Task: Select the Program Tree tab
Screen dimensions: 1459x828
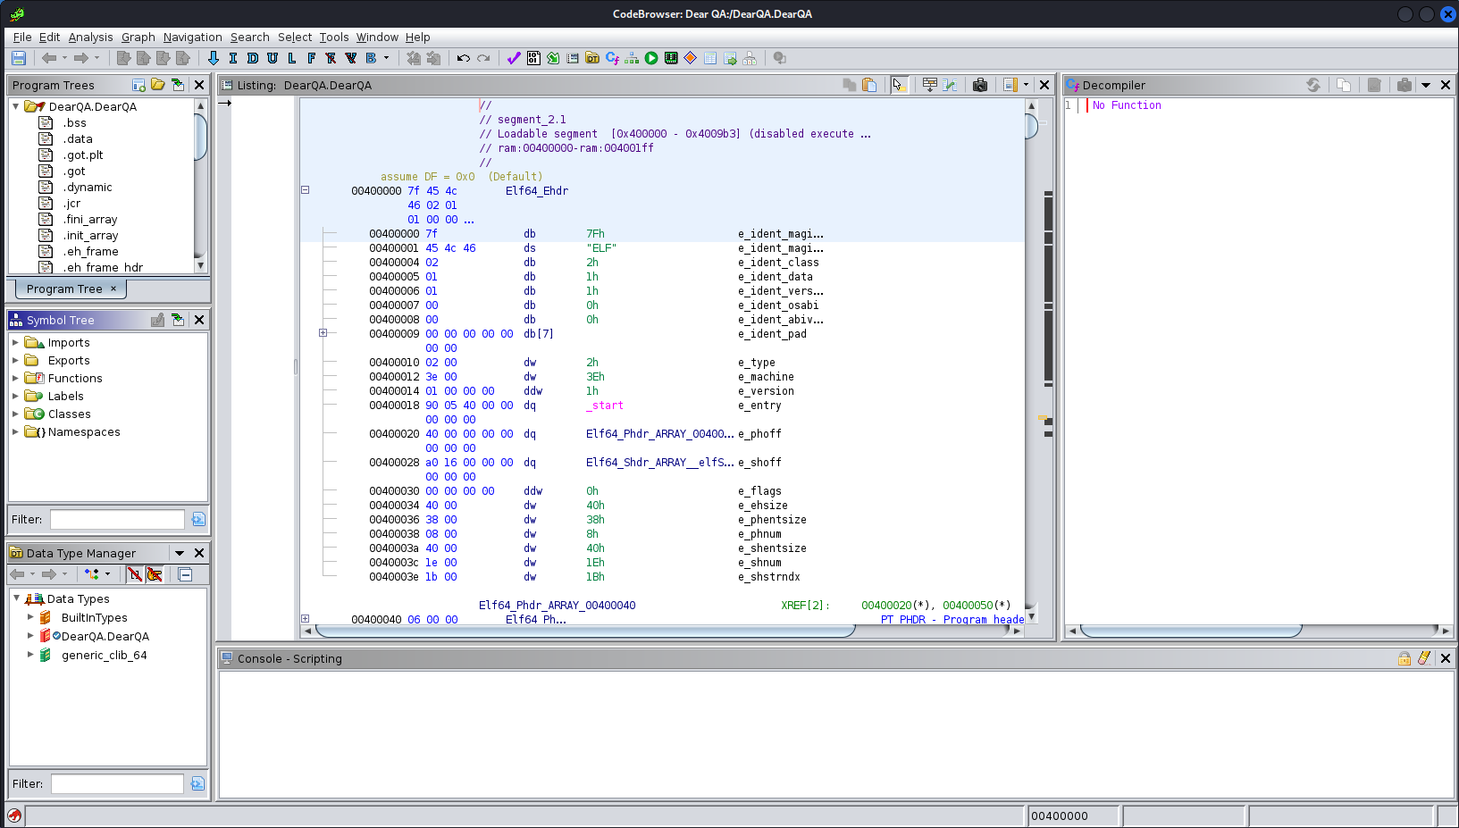Action: pyautogui.click(x=65, y=289)
